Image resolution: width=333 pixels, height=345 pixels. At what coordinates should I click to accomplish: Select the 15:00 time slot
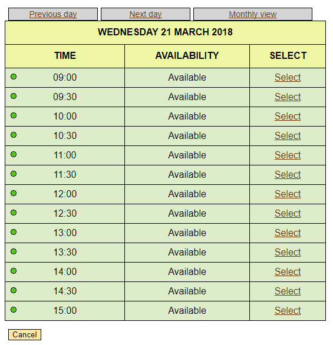pyautogui.click(x=288, y=310)
